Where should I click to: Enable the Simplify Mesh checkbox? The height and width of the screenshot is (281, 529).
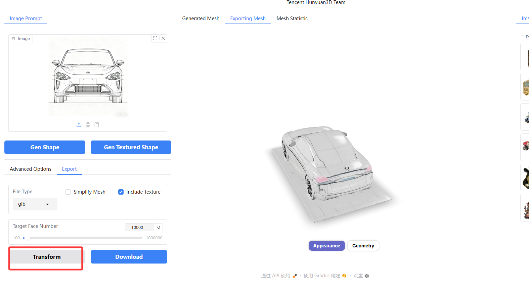pyautogui.click(x=68, y=192)
